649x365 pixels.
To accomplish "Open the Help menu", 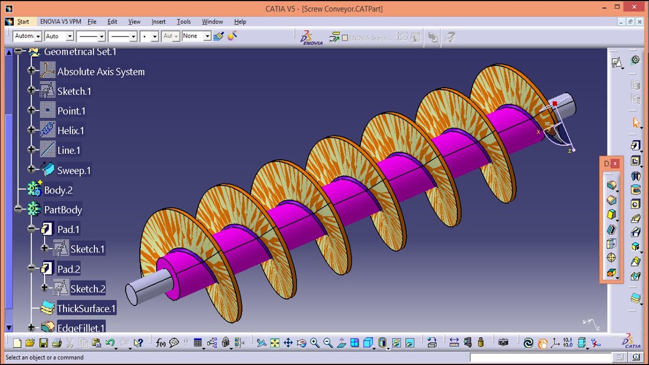I will [x=240, y=22].
